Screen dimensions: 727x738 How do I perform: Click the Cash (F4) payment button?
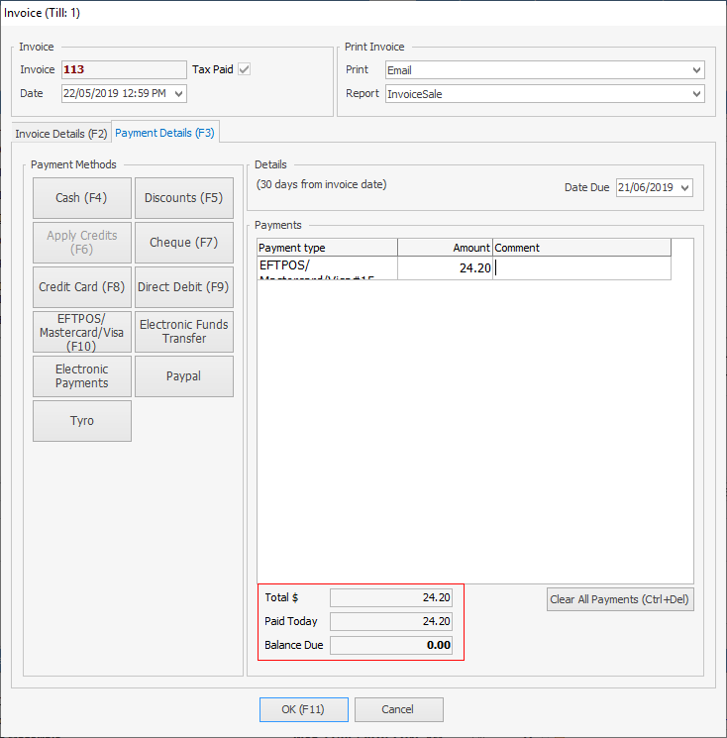click(x=82, y=198)
